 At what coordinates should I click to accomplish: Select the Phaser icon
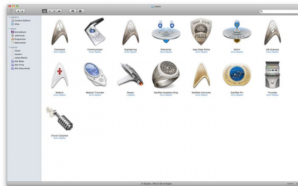[x=130, y=75]
